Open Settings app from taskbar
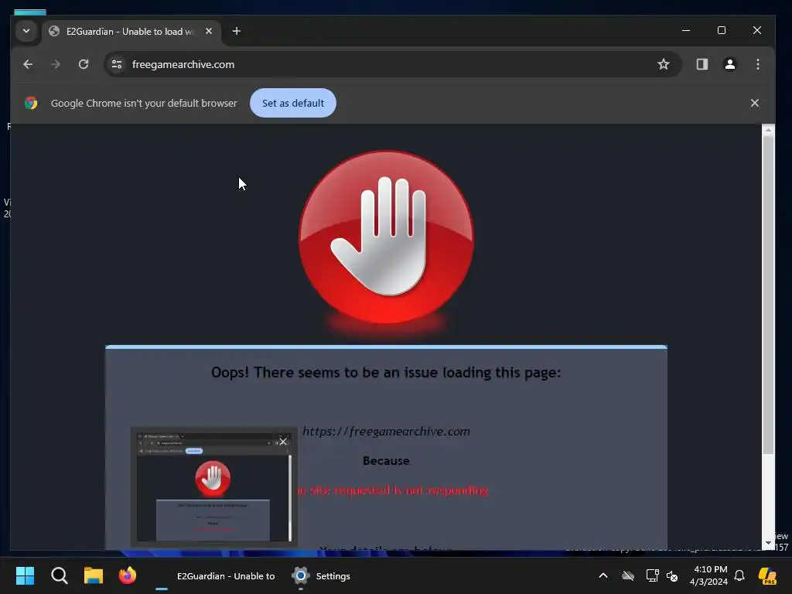The width and height of the screenshot is (792, 594). 321,575
